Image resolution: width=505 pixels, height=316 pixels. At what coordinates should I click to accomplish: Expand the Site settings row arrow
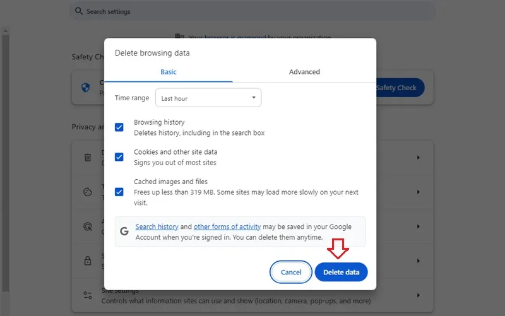pos(418,295)
